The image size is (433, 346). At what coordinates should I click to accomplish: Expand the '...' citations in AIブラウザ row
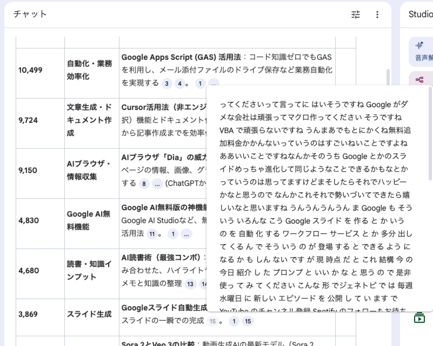click(157, 184)
